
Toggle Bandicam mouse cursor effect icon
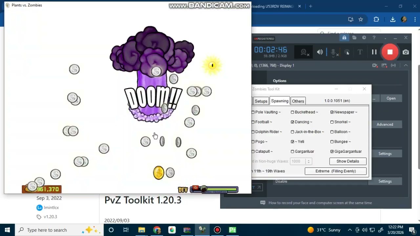coord(347,52)
